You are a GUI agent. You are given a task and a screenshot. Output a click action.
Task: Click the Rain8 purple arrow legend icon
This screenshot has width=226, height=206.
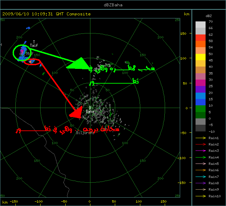pyautogui.click(x=201, y=183)
